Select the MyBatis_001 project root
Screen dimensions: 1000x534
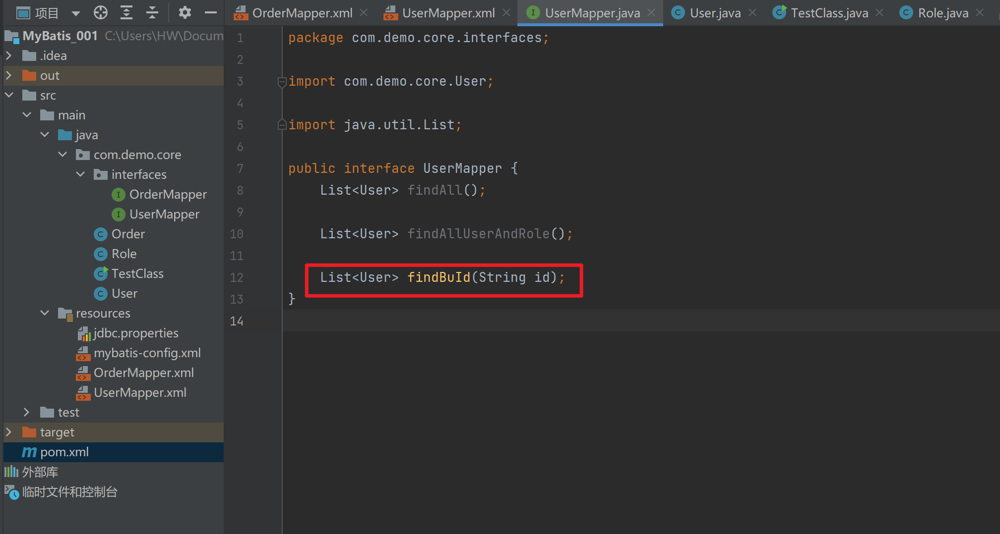[60, 36]
